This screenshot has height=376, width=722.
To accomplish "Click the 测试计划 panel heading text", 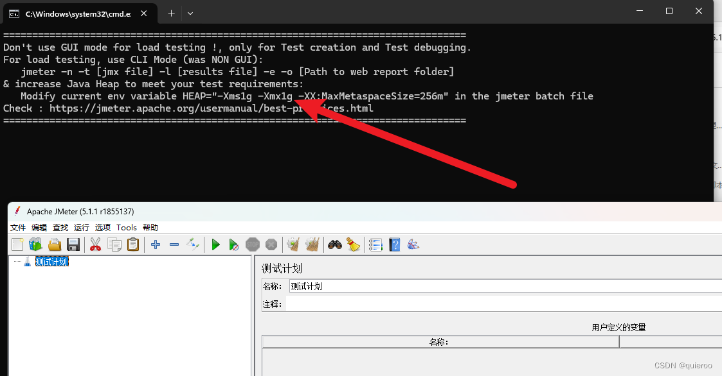I will tap(282, 268).
